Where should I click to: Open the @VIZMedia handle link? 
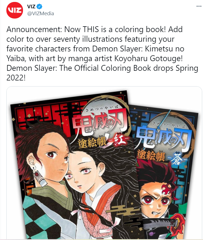pyautogui.click(x=41, y=14)
